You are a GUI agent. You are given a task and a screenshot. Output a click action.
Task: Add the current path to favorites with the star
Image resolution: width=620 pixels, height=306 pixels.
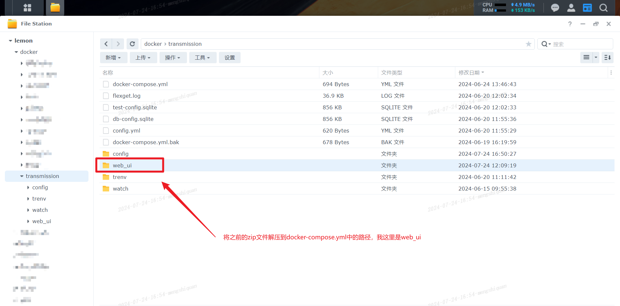point(528,44)
